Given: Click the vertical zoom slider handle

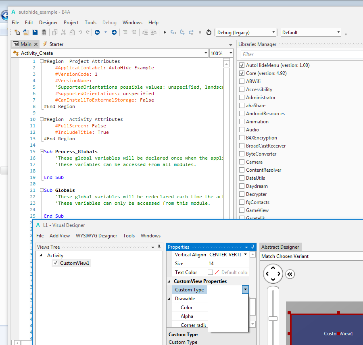Looking at the screenshot, I should click(273, 318).
